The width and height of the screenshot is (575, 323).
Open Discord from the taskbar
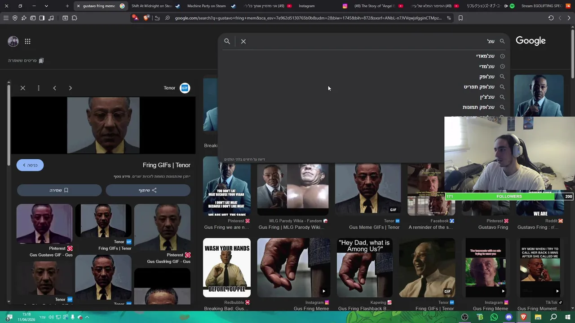pos(509,317)
